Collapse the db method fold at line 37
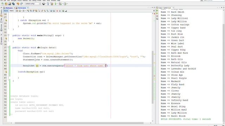Screen dimensions: 225x126 pos(8,47)
